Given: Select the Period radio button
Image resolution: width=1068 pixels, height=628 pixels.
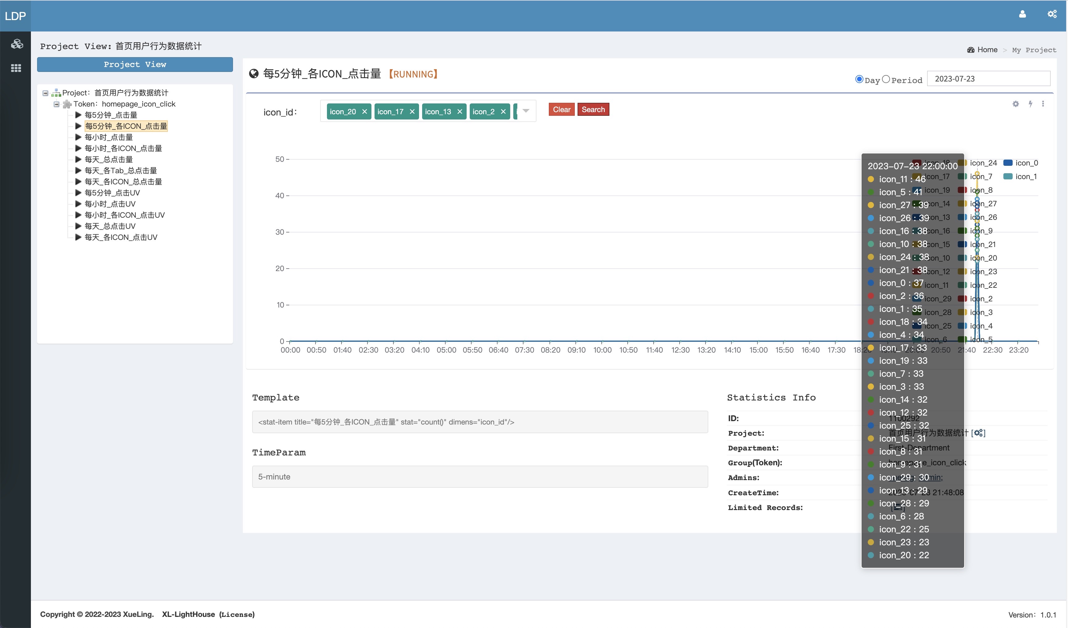Looking at the screenshot, I should point(886,79).
